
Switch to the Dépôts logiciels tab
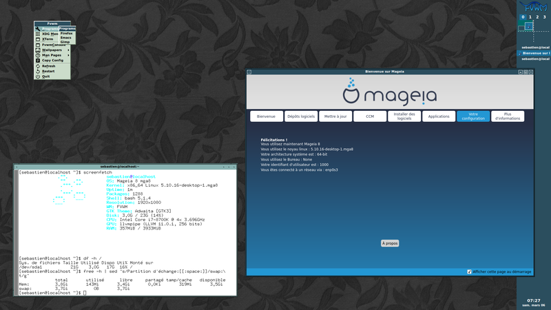coord(301,116)
